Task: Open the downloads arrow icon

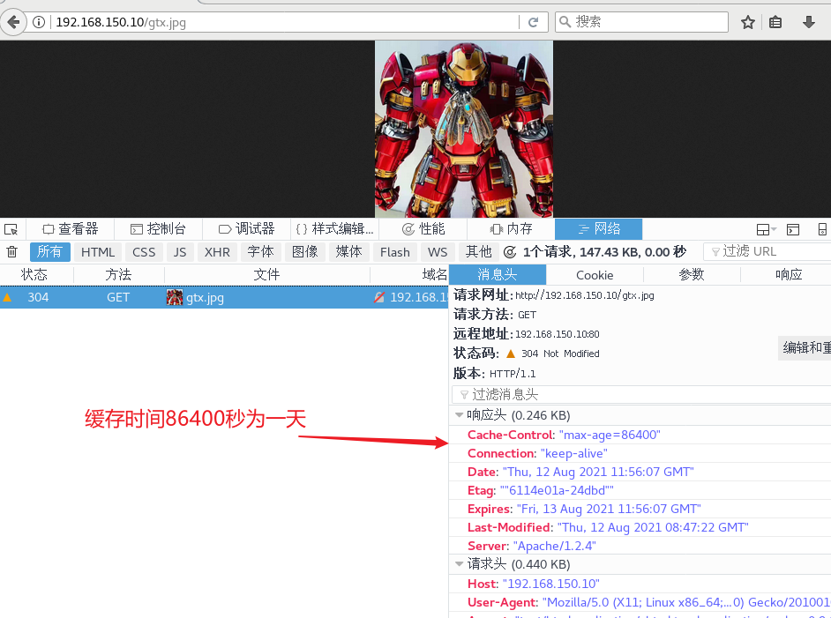Action: [809, 22]
